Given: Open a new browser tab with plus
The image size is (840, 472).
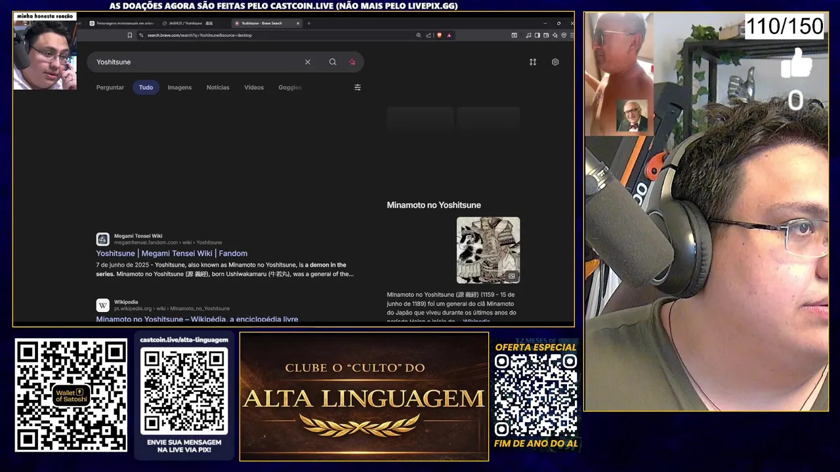Looking at the screenshot, I should pyautogui.click(x=309, y=23).
